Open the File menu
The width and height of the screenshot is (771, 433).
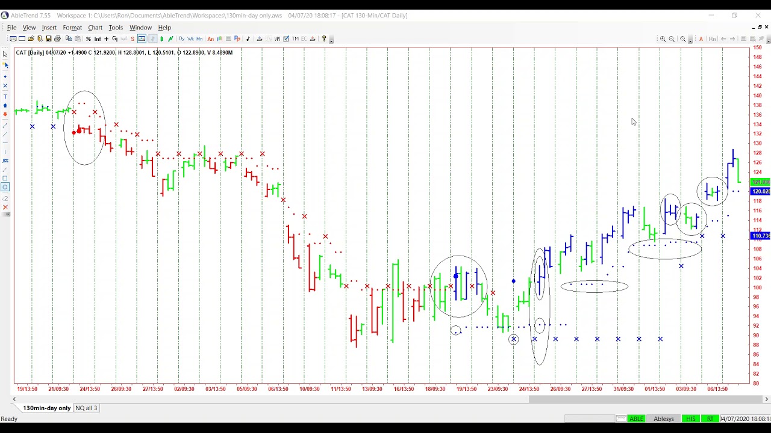coord(11,28)
